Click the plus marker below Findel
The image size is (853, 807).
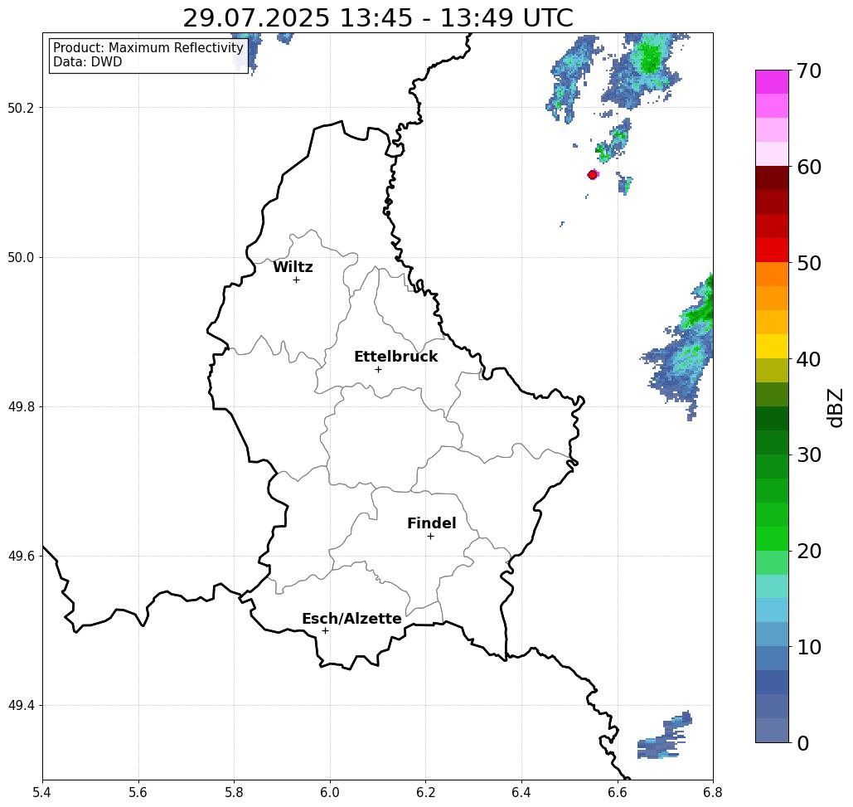430,536
